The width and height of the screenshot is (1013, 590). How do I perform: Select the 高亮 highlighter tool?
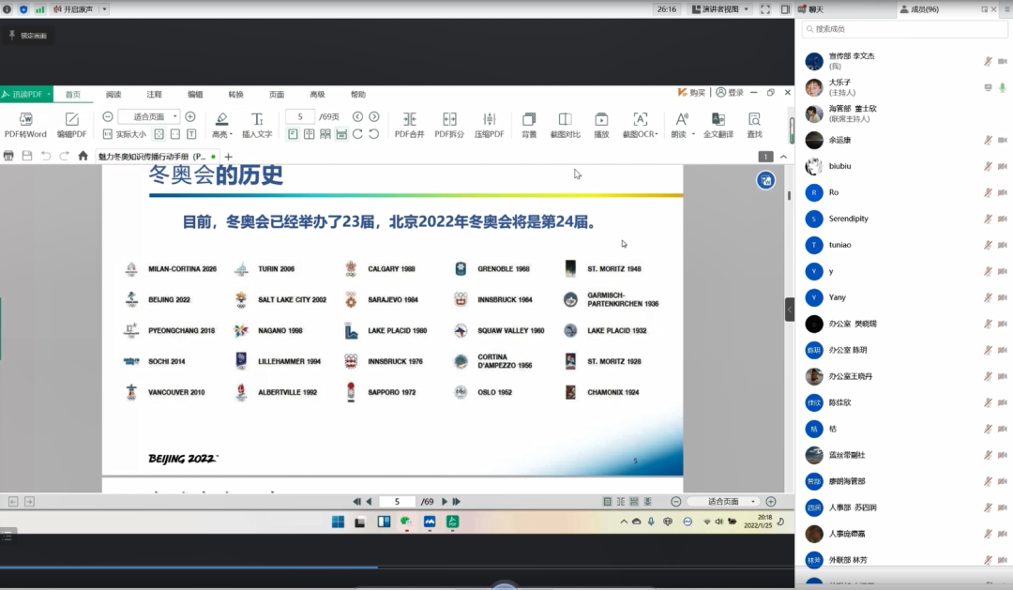point(221,125)
